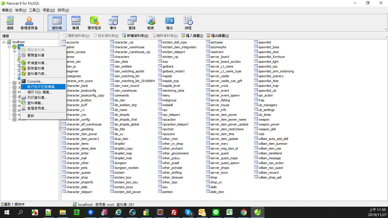Open Chrome from the Windows taskbar
Image resolution: width=388 pixels, height=218 pixels.
point(243,212)
